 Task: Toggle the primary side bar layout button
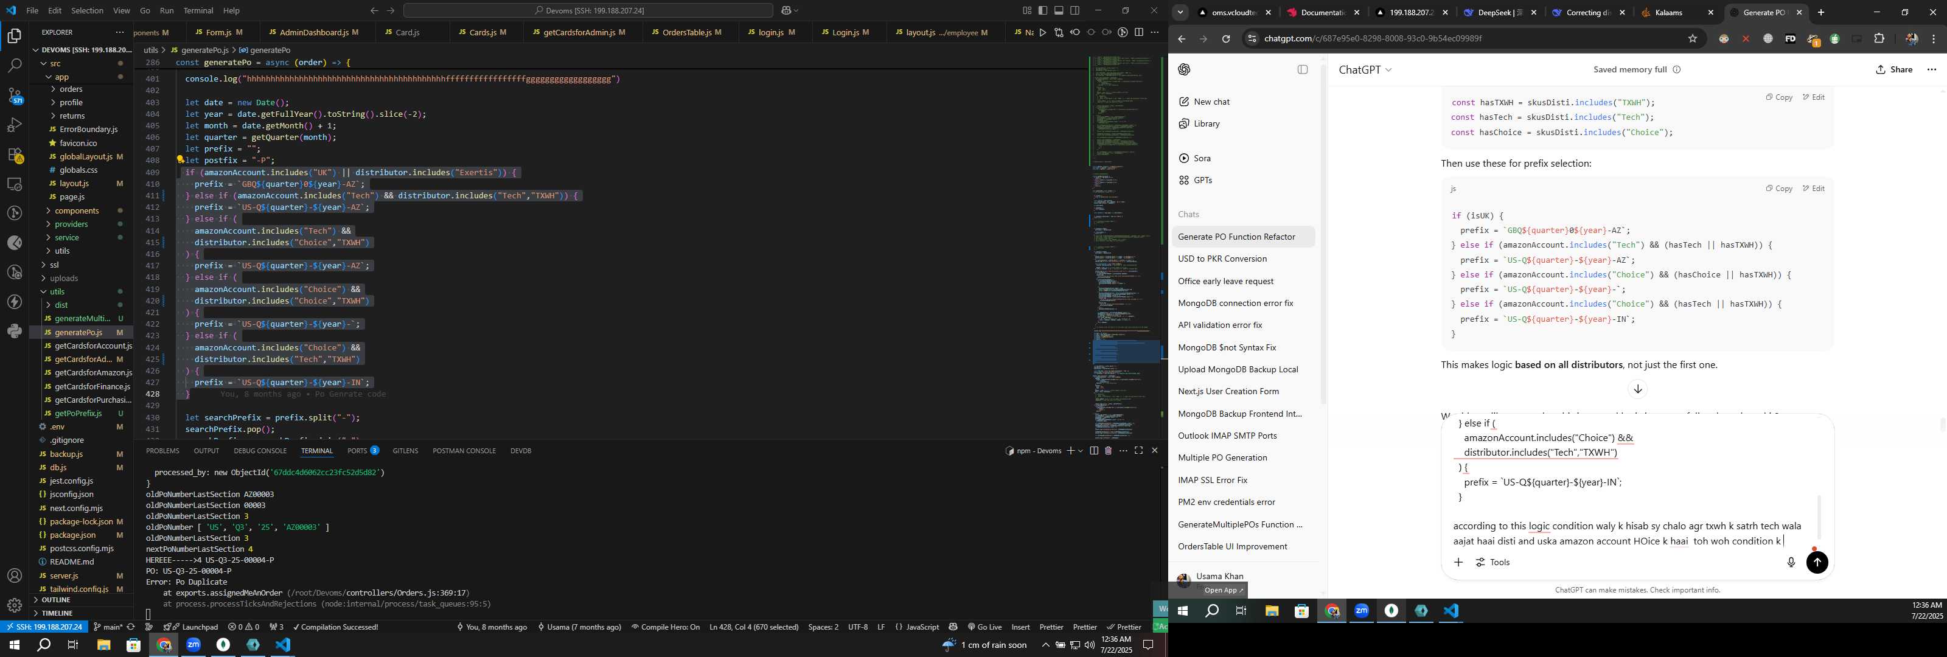pos(1043,10)
